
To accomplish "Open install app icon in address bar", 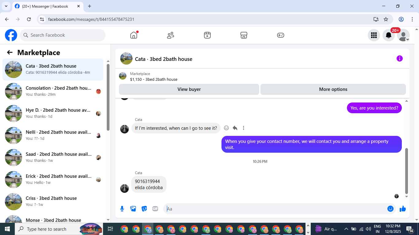I will 376,19.
